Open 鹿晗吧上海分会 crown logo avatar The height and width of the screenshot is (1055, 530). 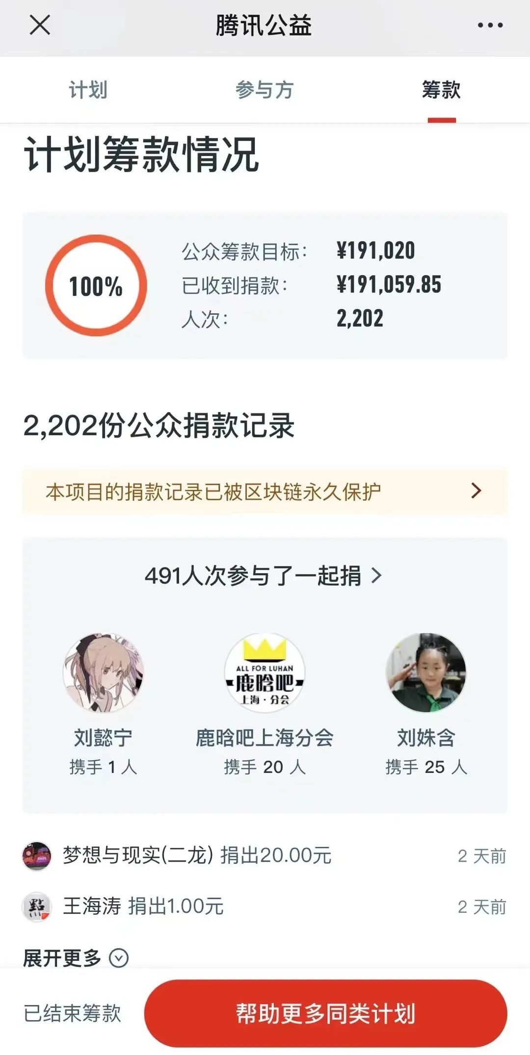click(265, 672)
